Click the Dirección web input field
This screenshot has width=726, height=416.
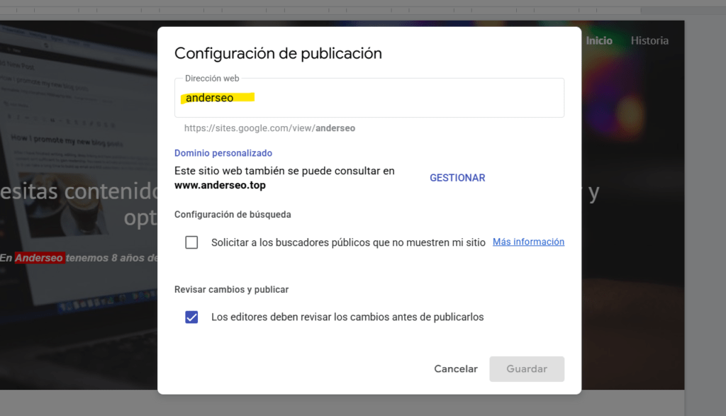(x=369, y=98)
